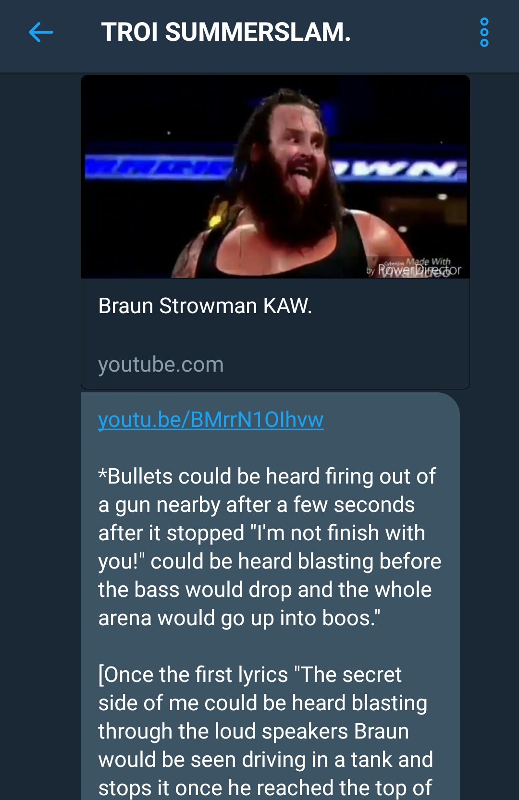Tap the line "you!" could be heard blasting before
The image size is (519, 800).
pyautogui.click(x=270, y=561)
